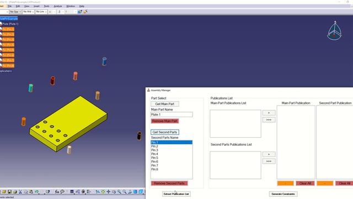Screen dimensions: 353x199
Task: Open the dropdown showing value 3
Action: pyautogui.click(x=60, y=12)
